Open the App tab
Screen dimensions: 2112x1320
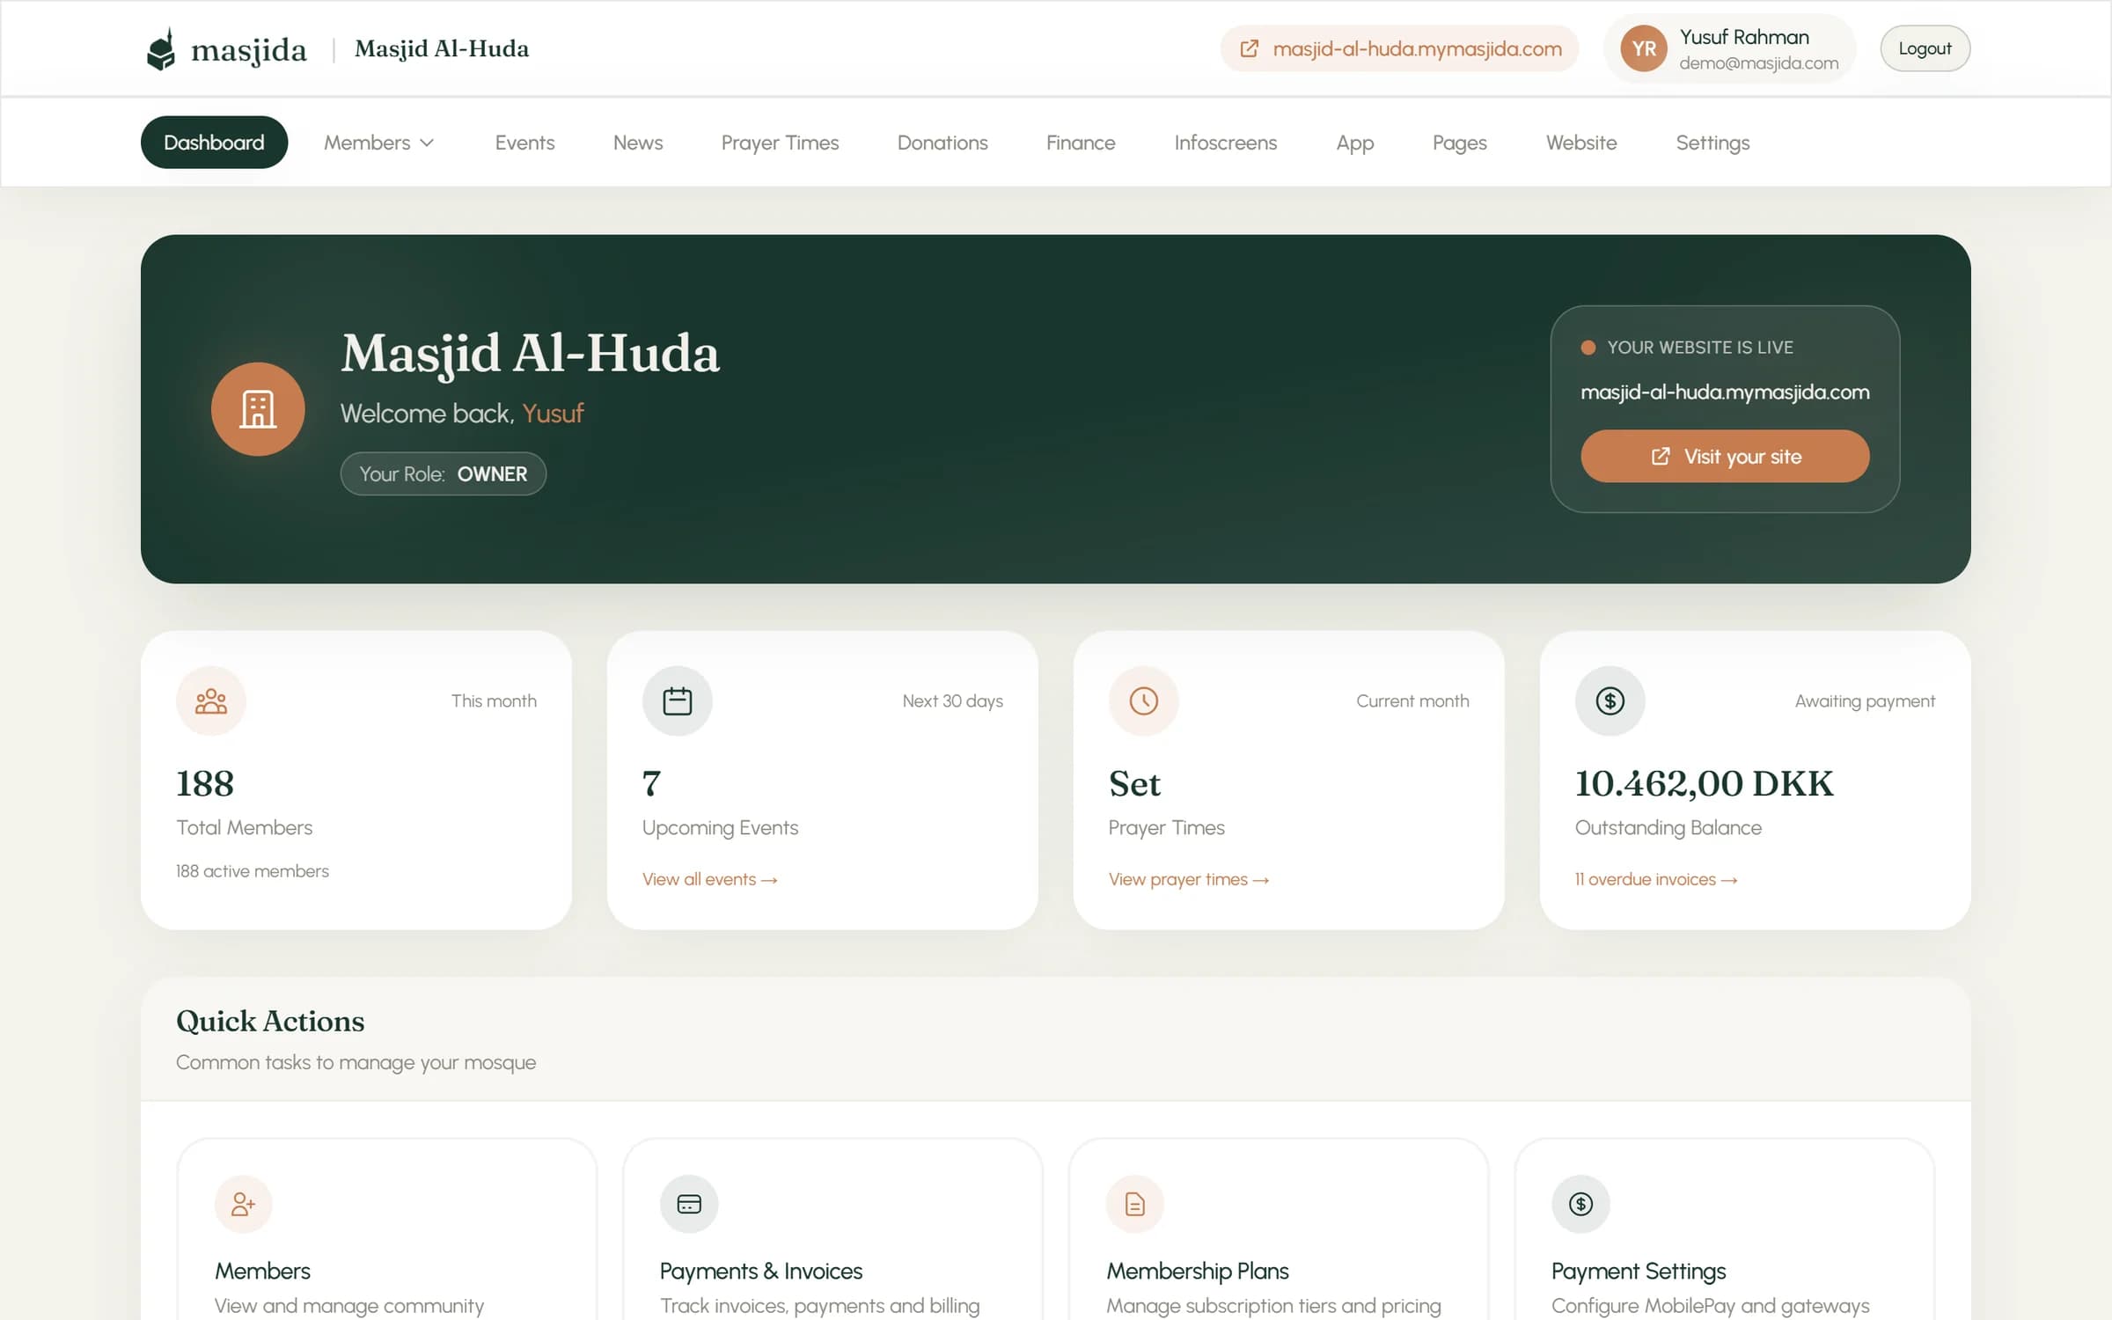pos(1354,142)
